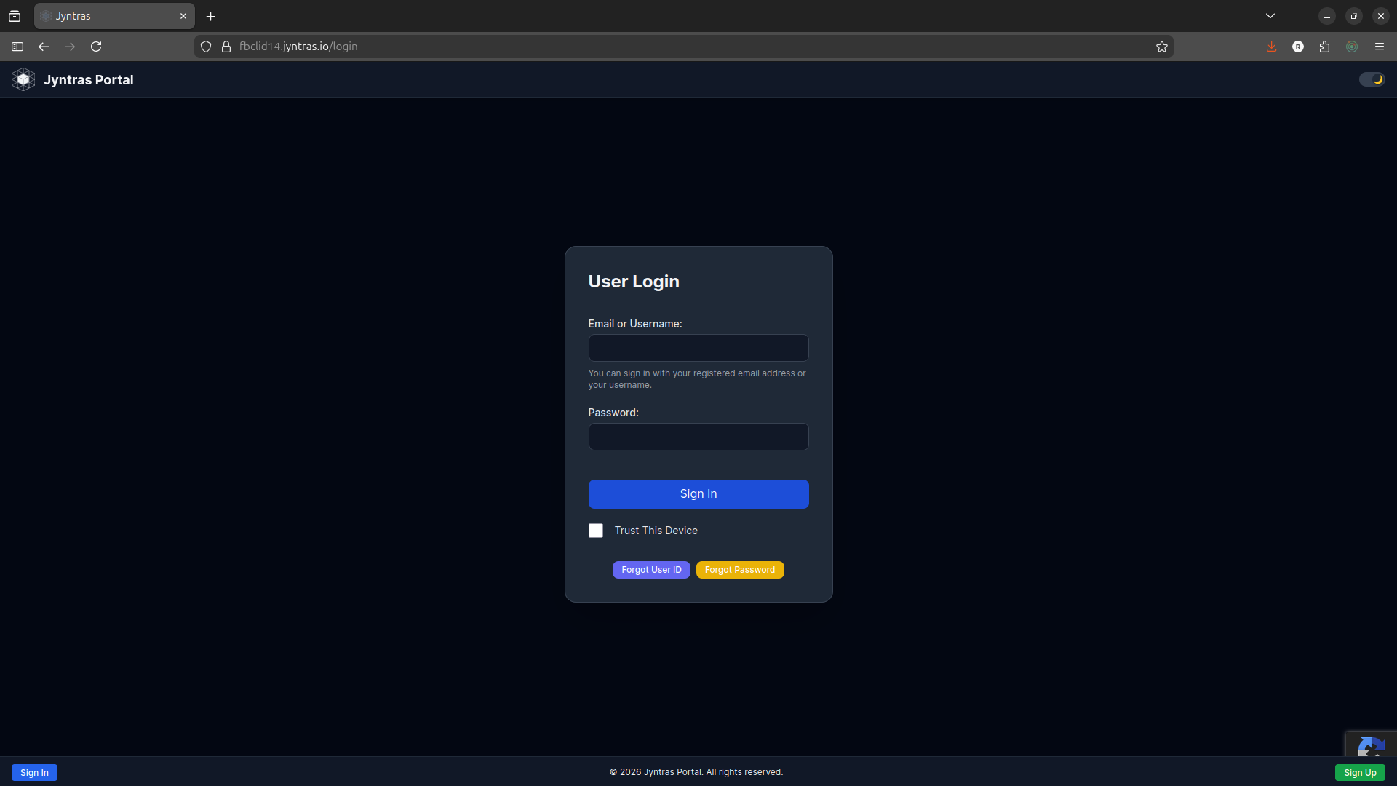Click Forgot Password button
The height and width of the screenshot is (786, 1397).
739,570
